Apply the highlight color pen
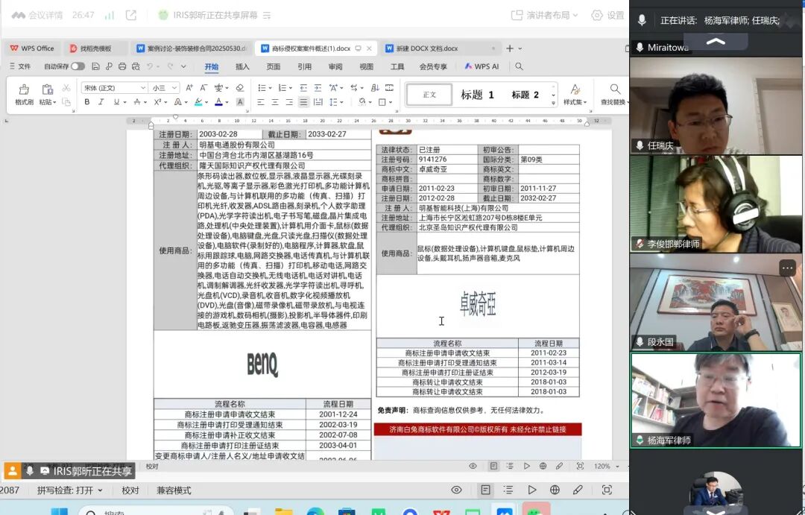 click(199, 102)
